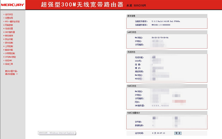
Task: Click the 请点击查看 >> link
Action: (x=11, y=74)
